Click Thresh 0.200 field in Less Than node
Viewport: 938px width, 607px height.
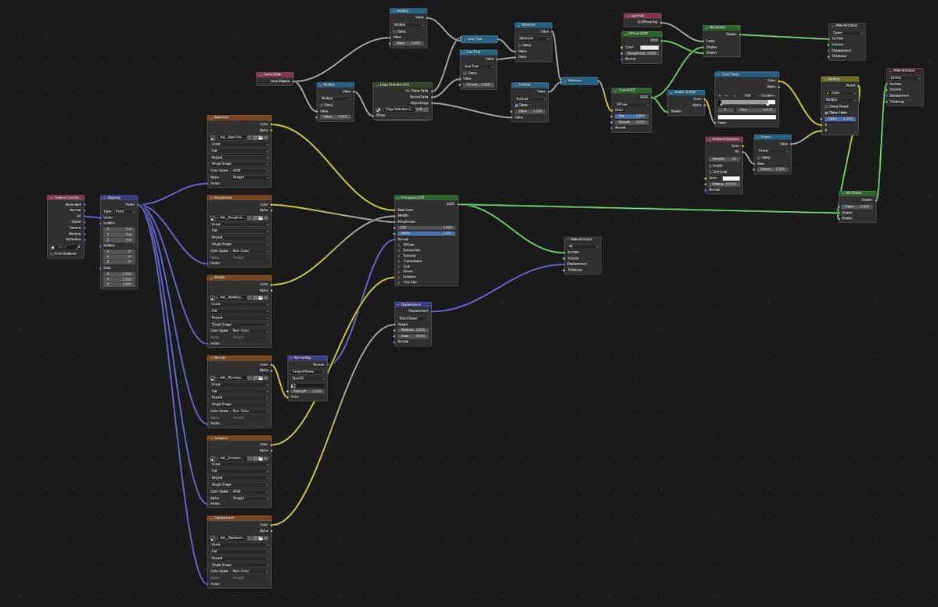click(479, 85)
